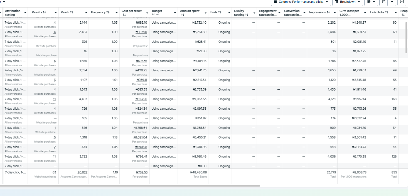The image size is (408, 196).
Task: Sort table by Results column arrows
Action: (x=44, y=12)
